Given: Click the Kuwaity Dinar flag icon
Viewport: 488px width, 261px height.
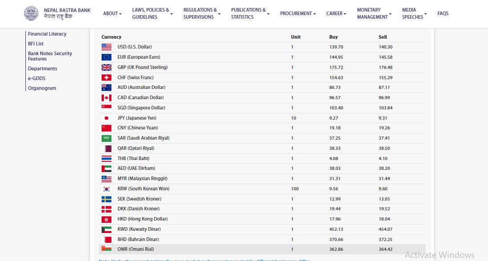Looking at the screenshot, I should coord(107,229).
